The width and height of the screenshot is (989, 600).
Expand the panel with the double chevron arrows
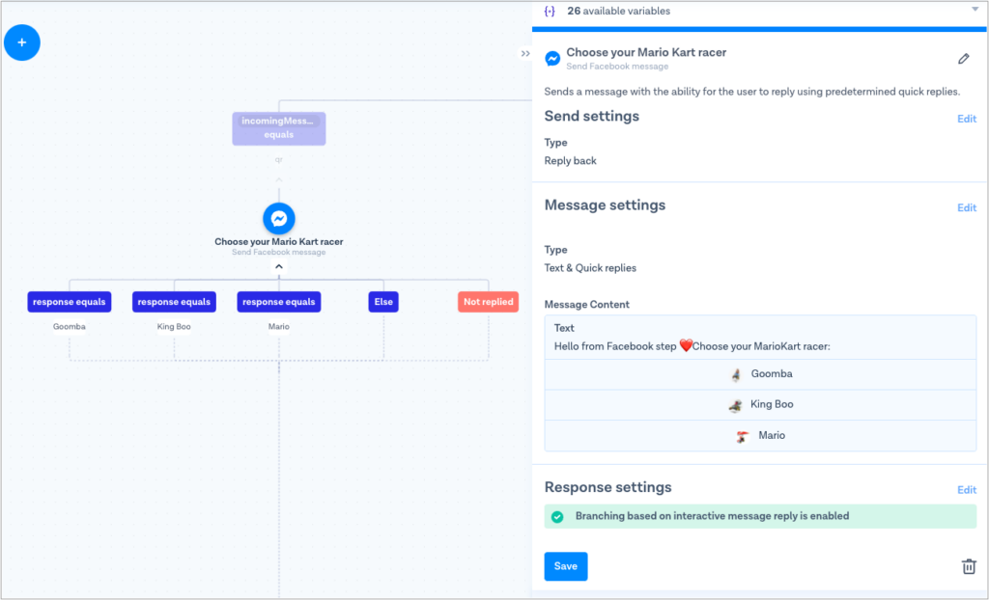524,54
